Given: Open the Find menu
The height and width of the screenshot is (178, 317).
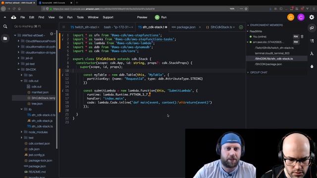Looking at the screenshot, I should click(x=41, y=17).
